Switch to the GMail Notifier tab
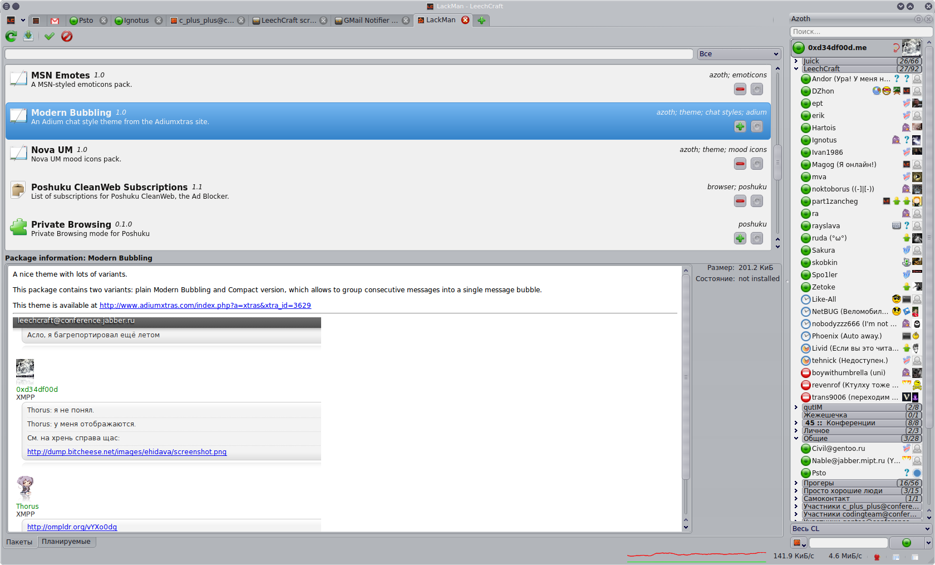 (372, 21)
